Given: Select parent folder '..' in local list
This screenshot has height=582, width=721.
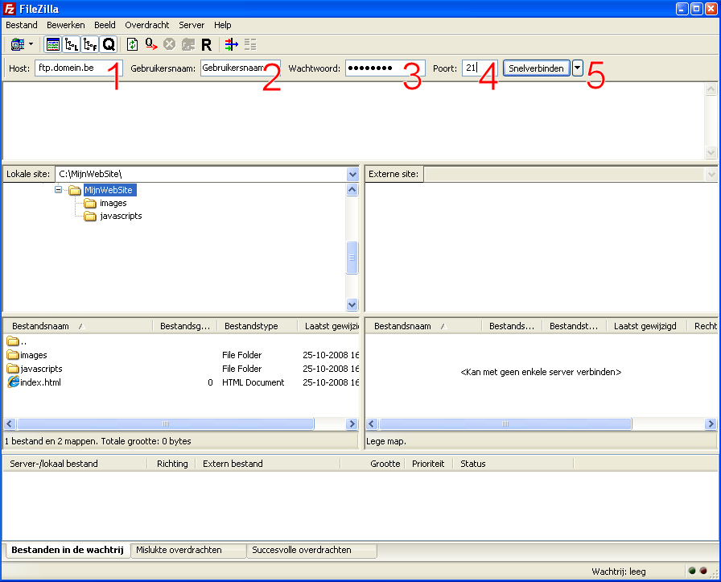Looking at the screenshot, I should tap(17, 341).
